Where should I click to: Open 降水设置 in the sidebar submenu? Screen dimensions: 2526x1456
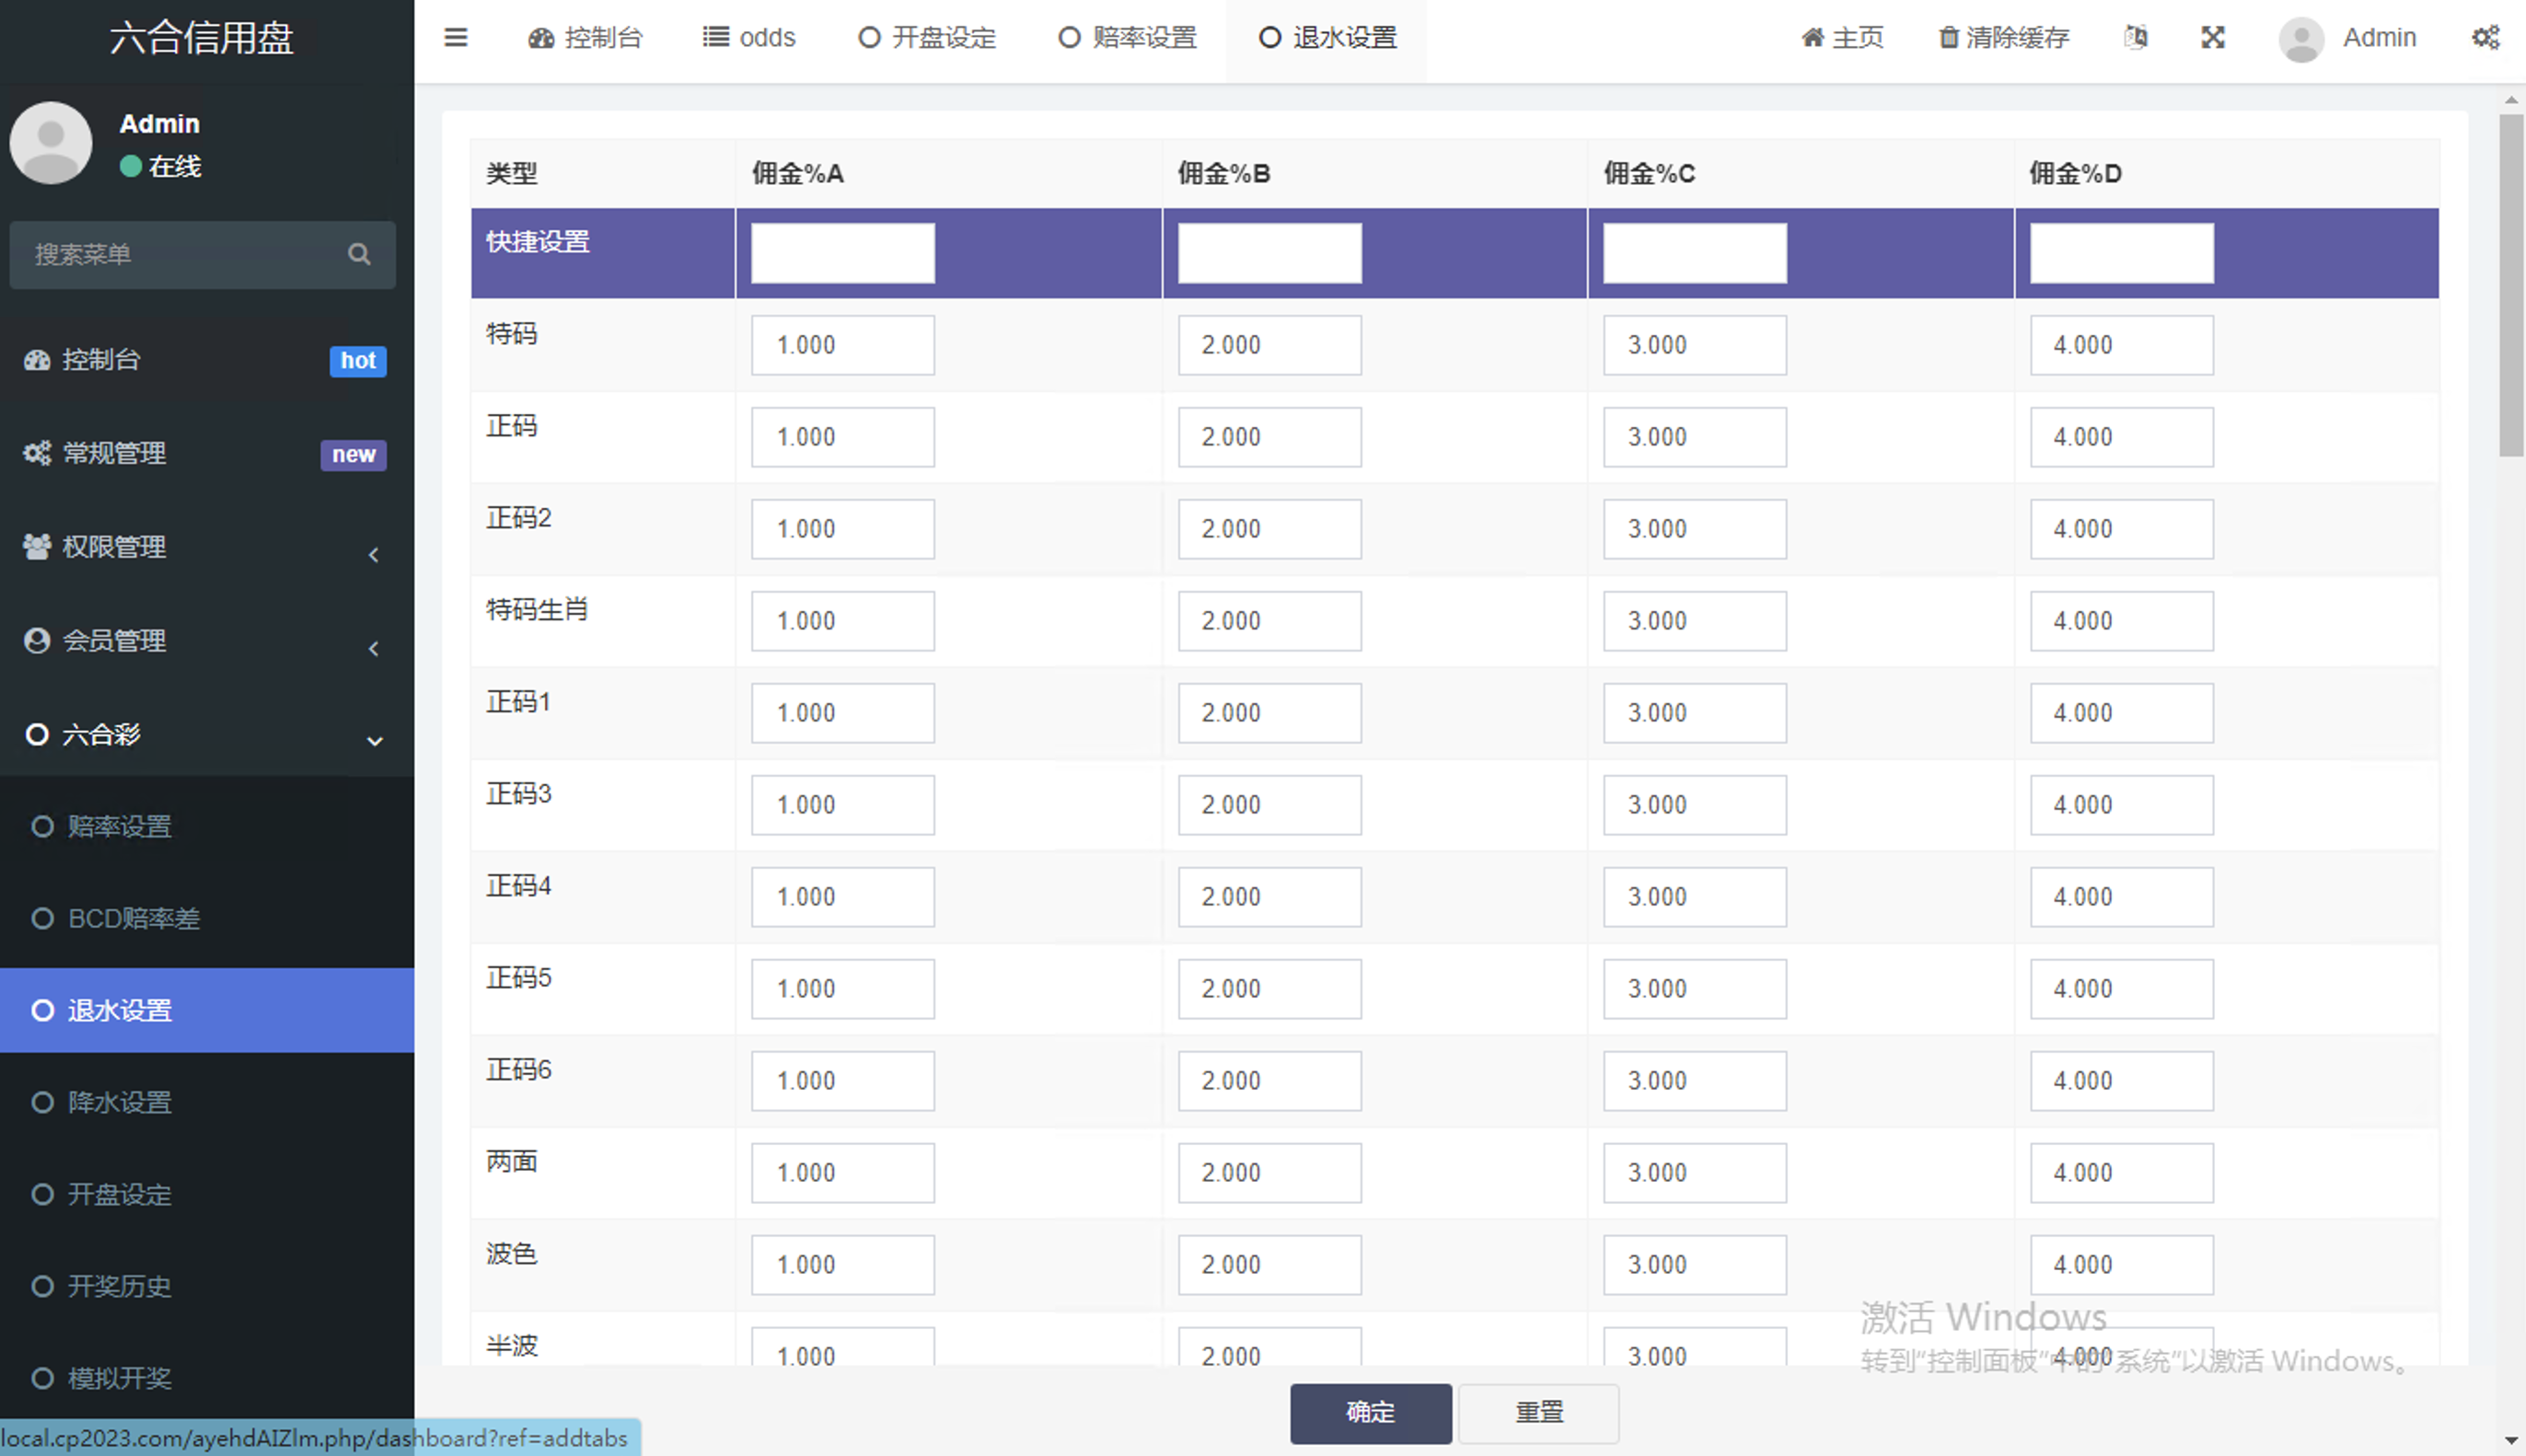[207, 1103]
